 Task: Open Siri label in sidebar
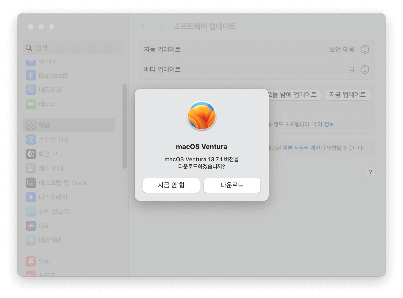coord(43,226)
